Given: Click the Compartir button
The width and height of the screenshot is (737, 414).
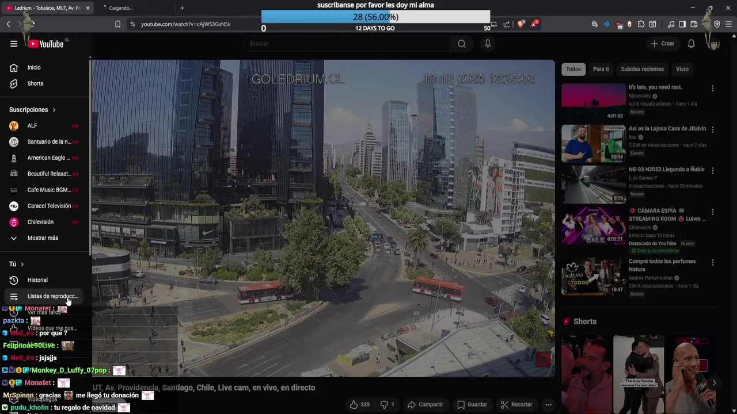Looking at the screenshot, I should coord(426,405).
